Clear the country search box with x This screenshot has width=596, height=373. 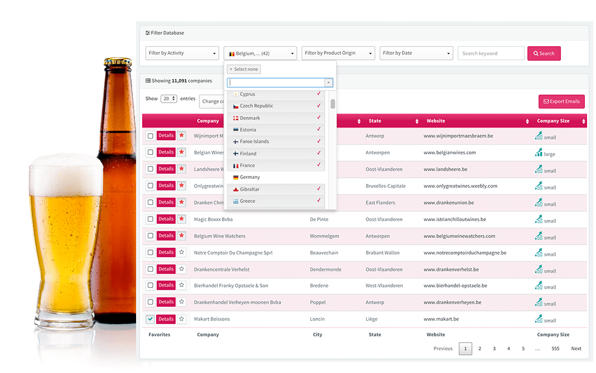pos(328,82)
